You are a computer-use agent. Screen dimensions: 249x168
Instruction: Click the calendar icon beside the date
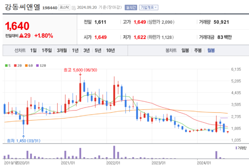click(x=73, y=8)
